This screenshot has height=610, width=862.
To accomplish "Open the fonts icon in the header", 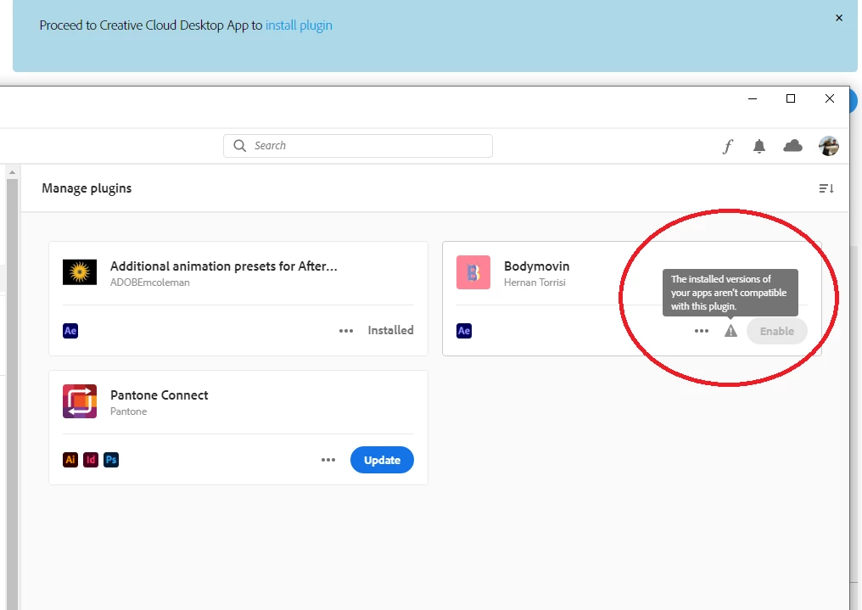I will tap(728, 146).
